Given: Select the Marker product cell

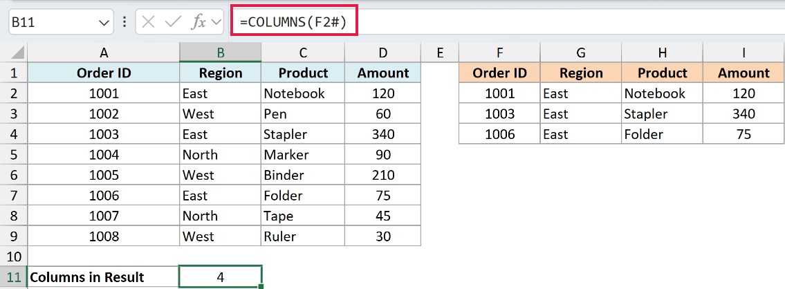Looking at the screenshot, I should [x=303, y=155].
